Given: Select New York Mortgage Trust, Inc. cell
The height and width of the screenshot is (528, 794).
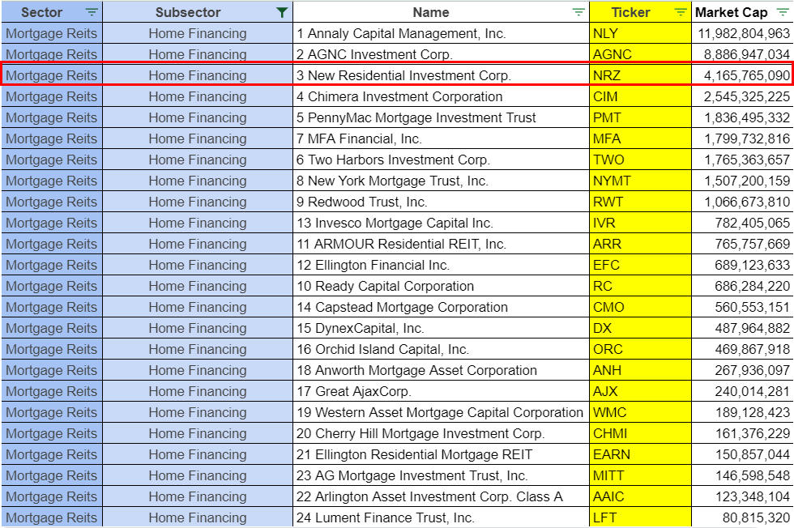Looking at the screenshot, I should pyautogui.click(x=441, y=181).
